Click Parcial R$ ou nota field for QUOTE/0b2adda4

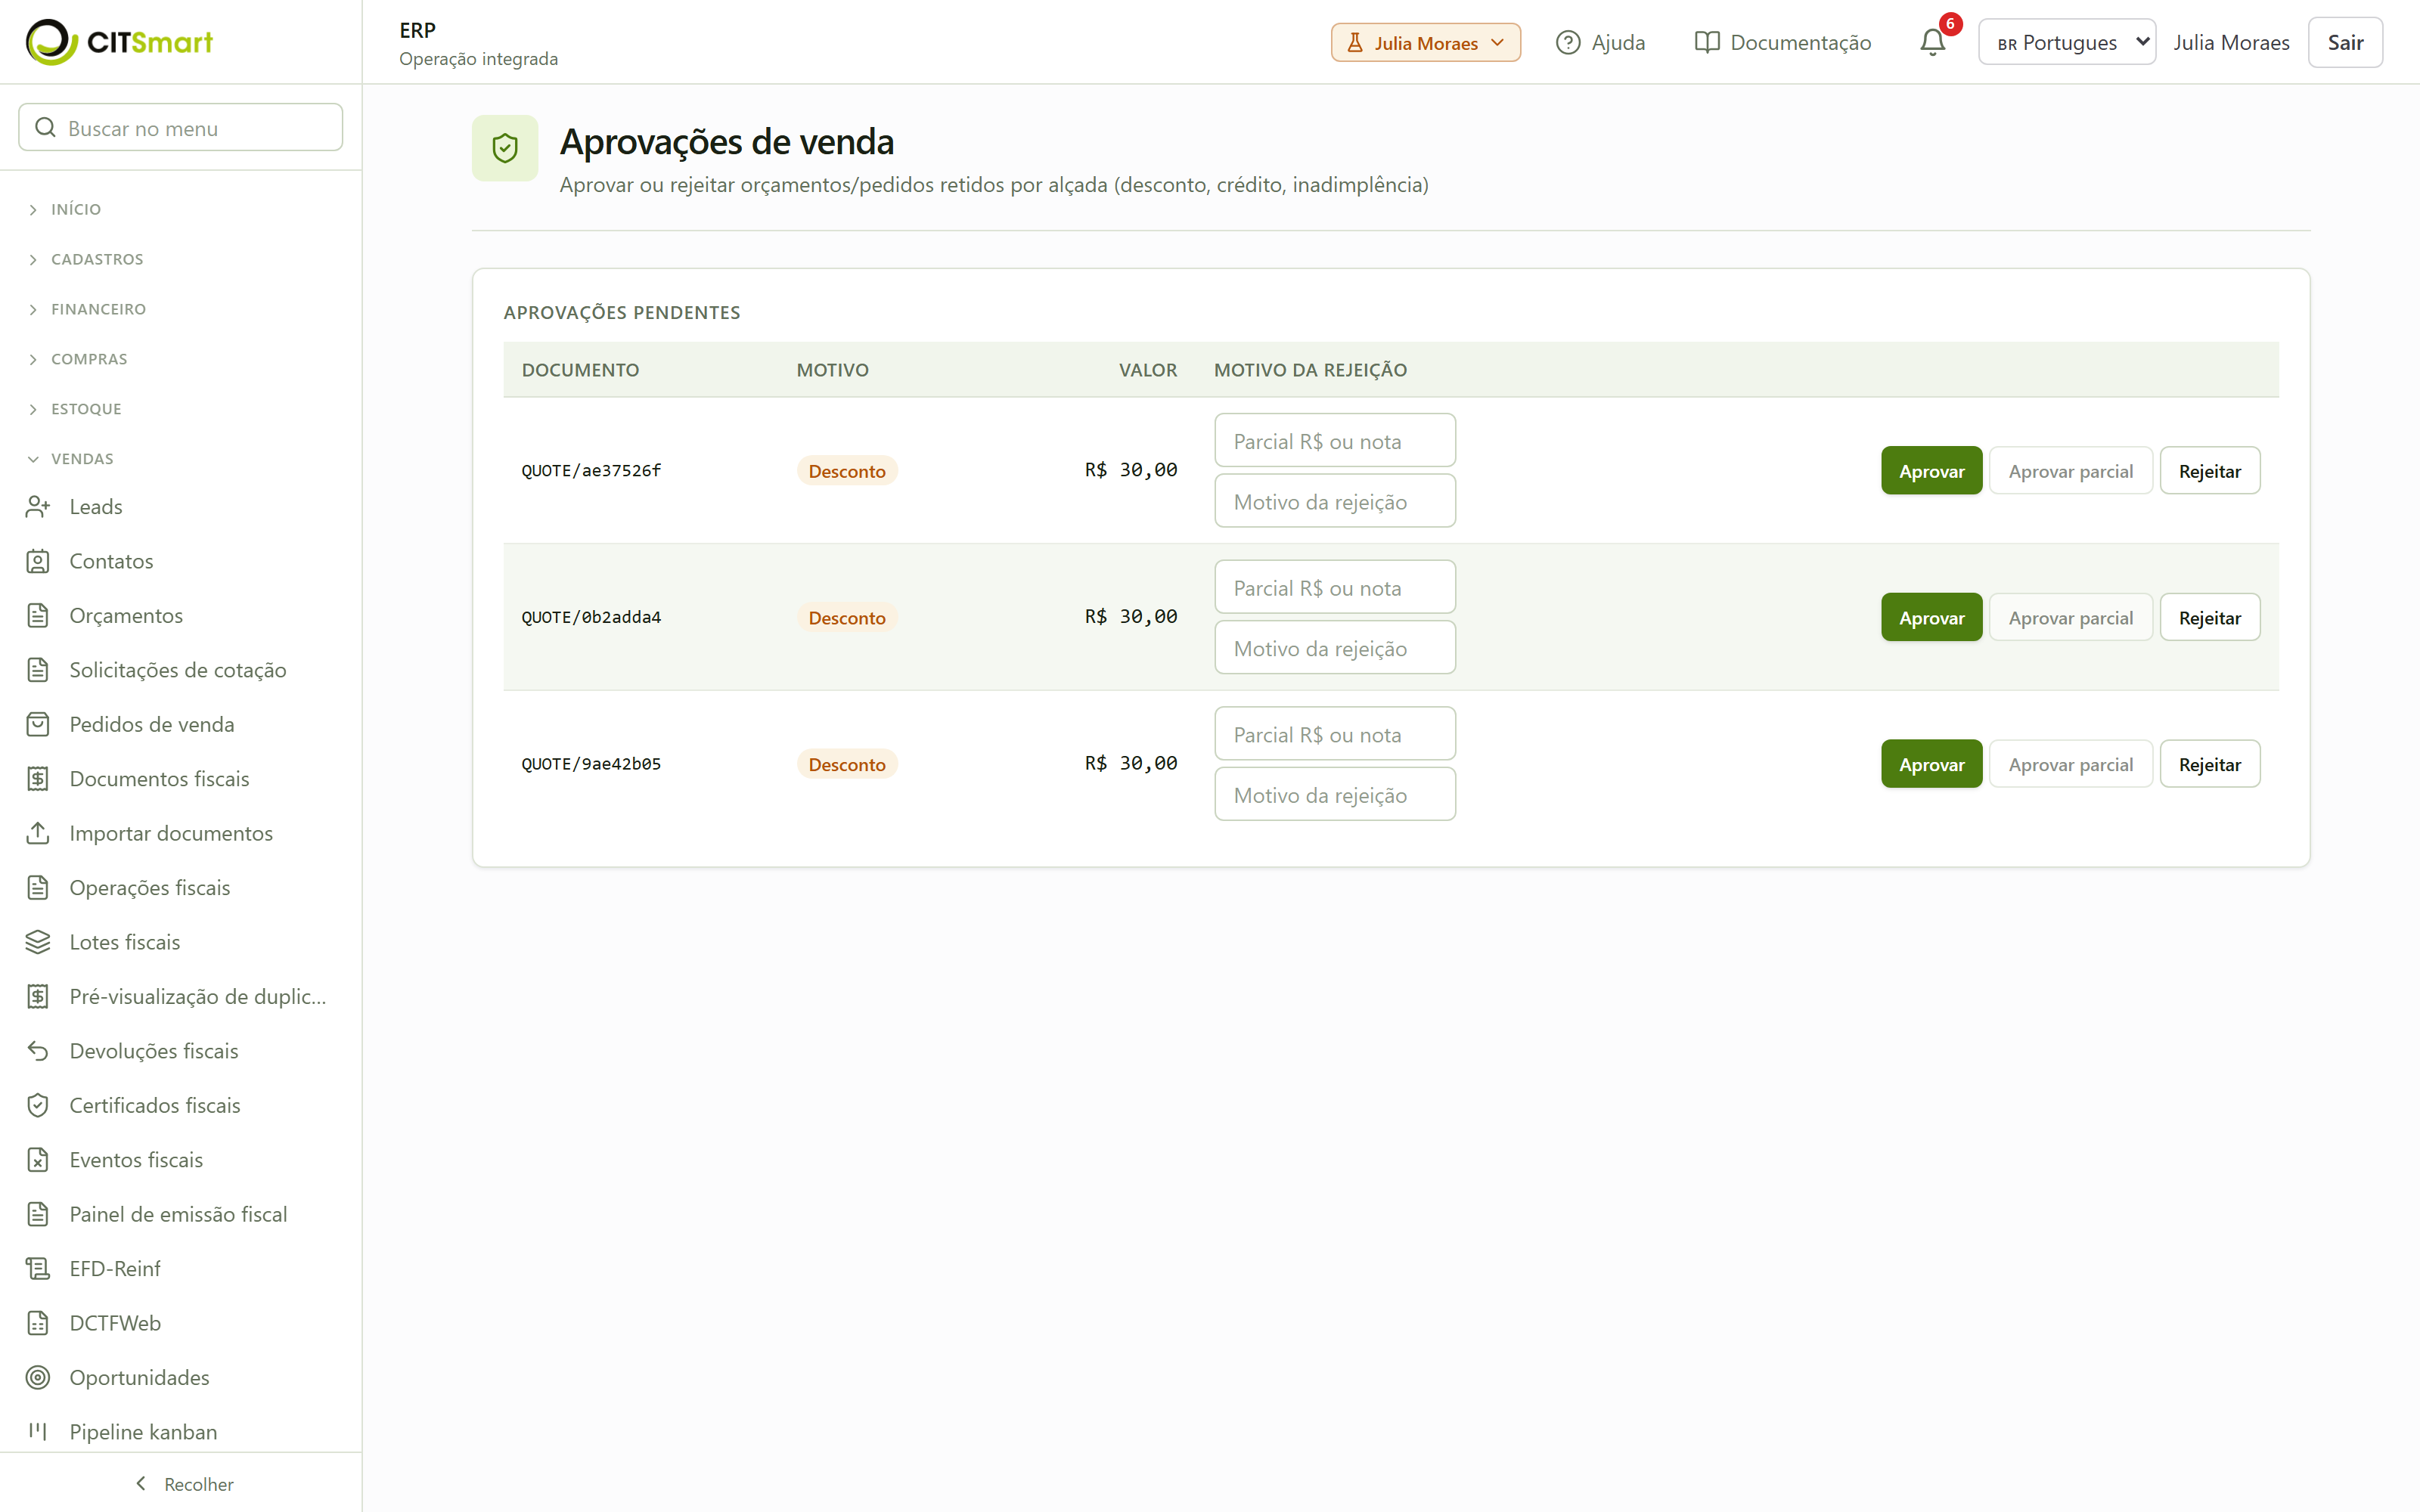1335,587
